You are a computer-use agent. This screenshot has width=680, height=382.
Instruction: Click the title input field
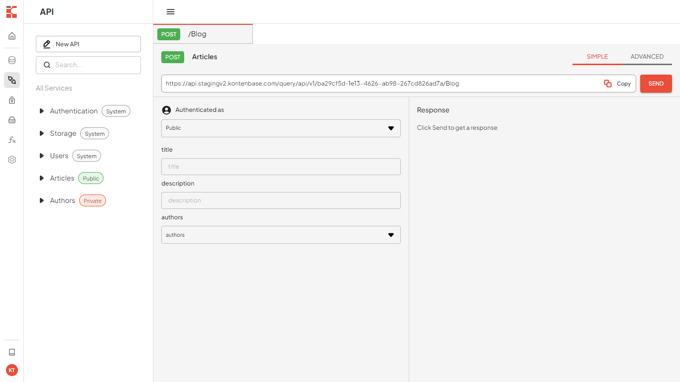[x=281, y=167]
